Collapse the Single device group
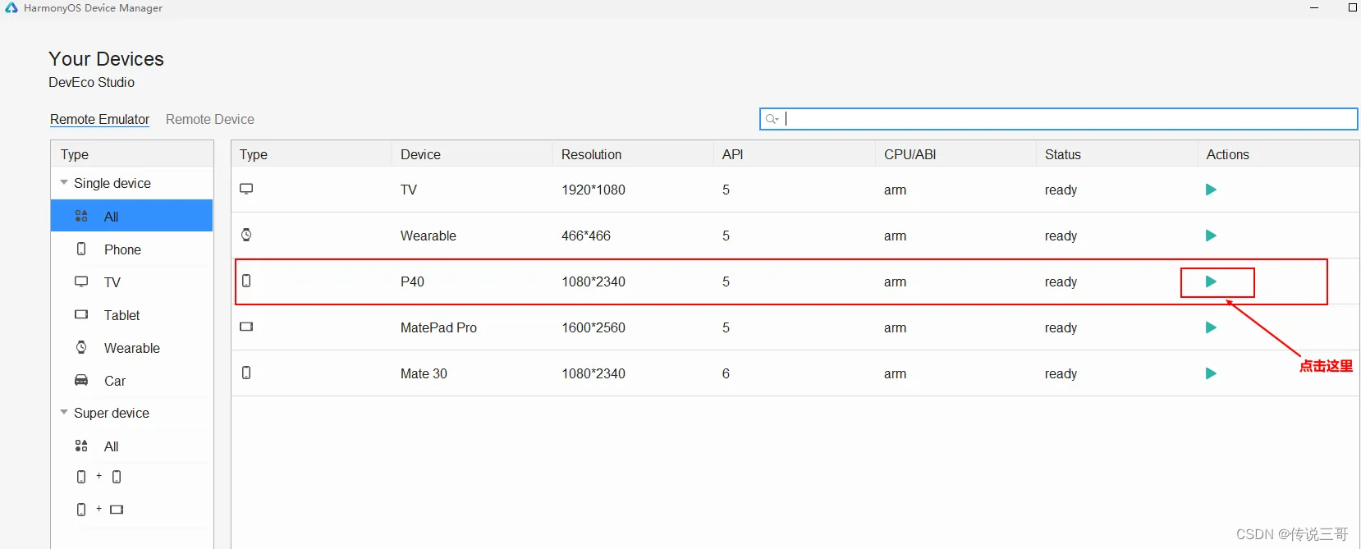Viewport: 1361px width, 549px height. tap(64, 183)
